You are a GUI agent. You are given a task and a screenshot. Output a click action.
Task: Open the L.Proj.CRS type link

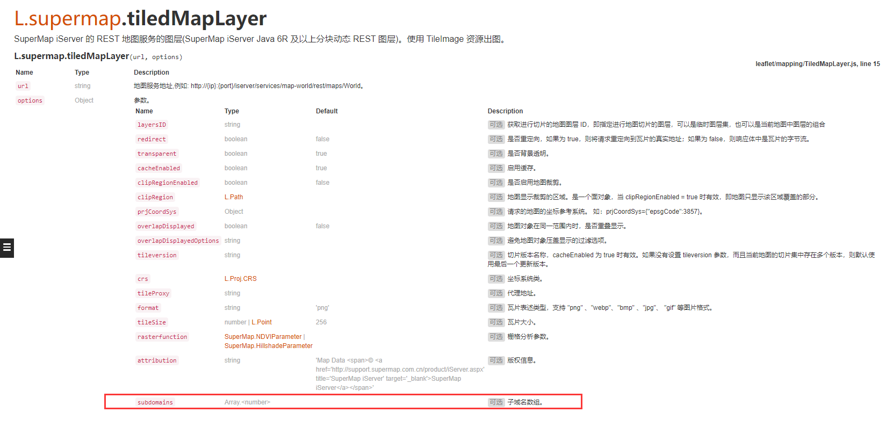point(241,279)
